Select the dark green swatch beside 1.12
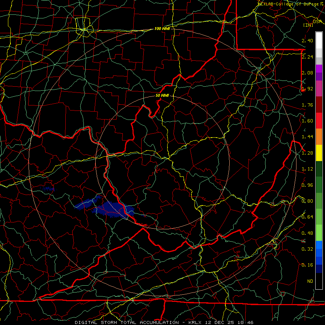This screenshot has width=325, height=325. coord(319,169)
